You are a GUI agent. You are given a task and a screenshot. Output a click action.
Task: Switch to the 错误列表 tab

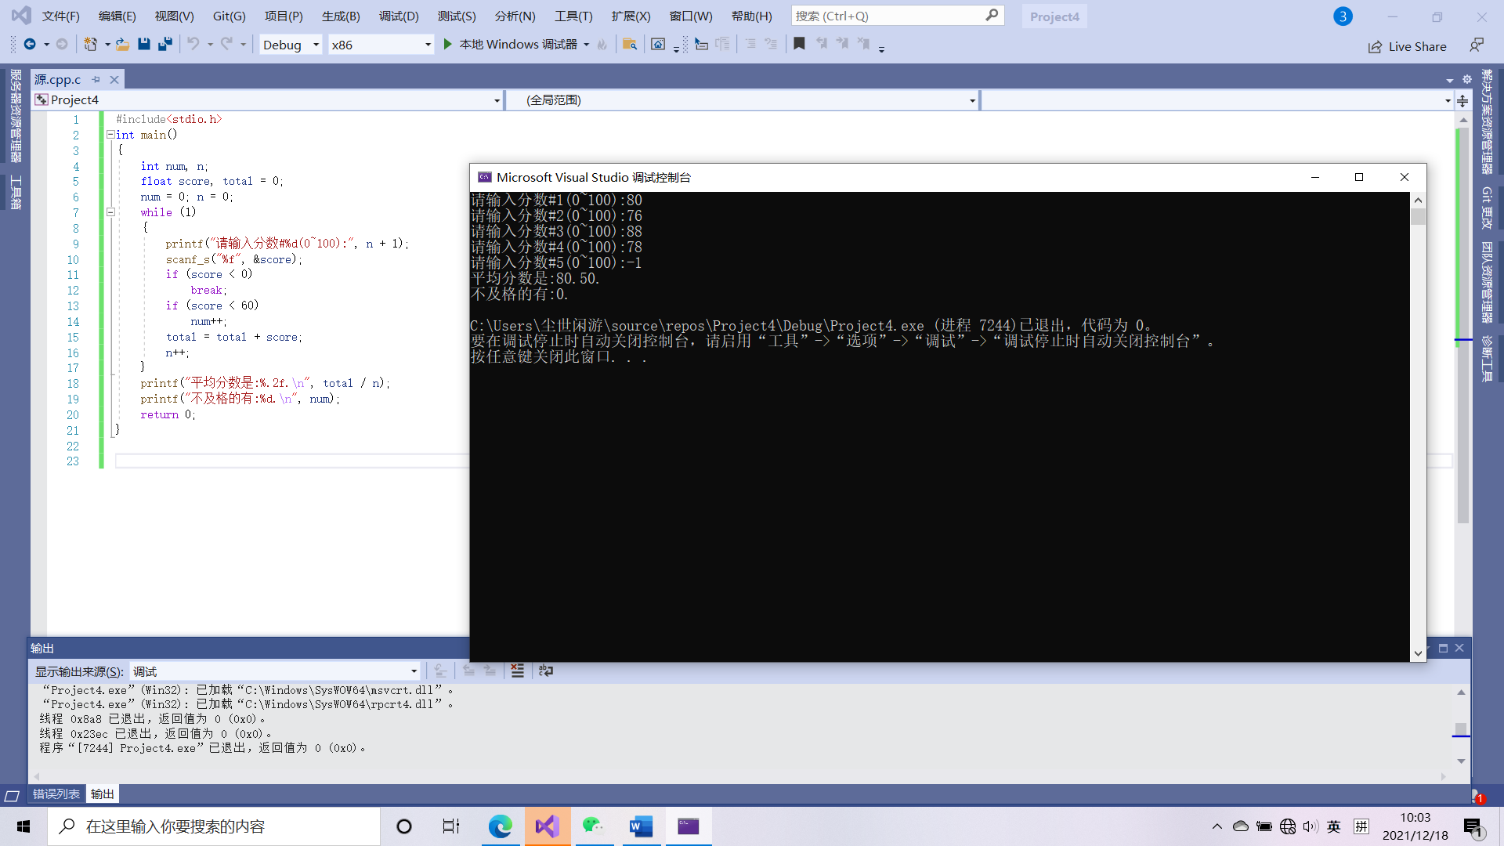56,794
